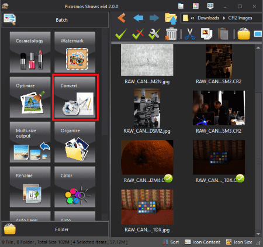
Task: Open selection options with wrench checkmark icon
Action: (x=154, y=34)
